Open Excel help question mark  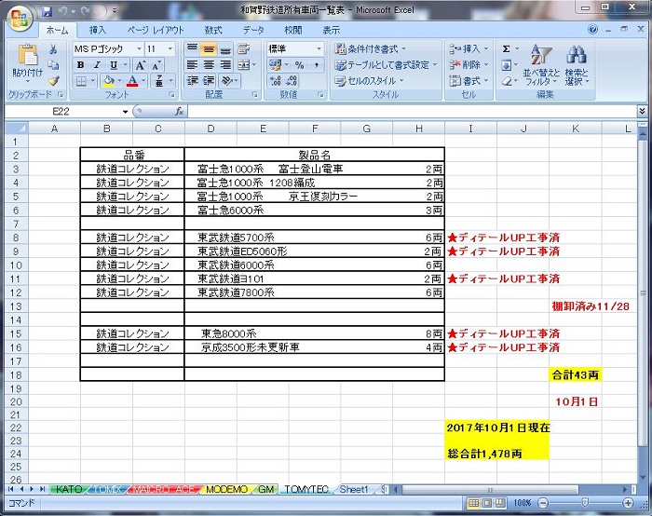click(593, 29)
